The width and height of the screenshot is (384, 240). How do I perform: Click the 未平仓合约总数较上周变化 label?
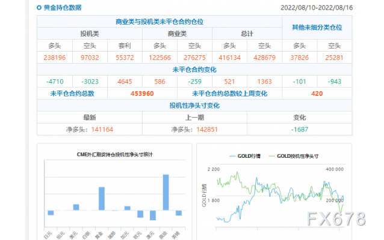pos(230,94)
